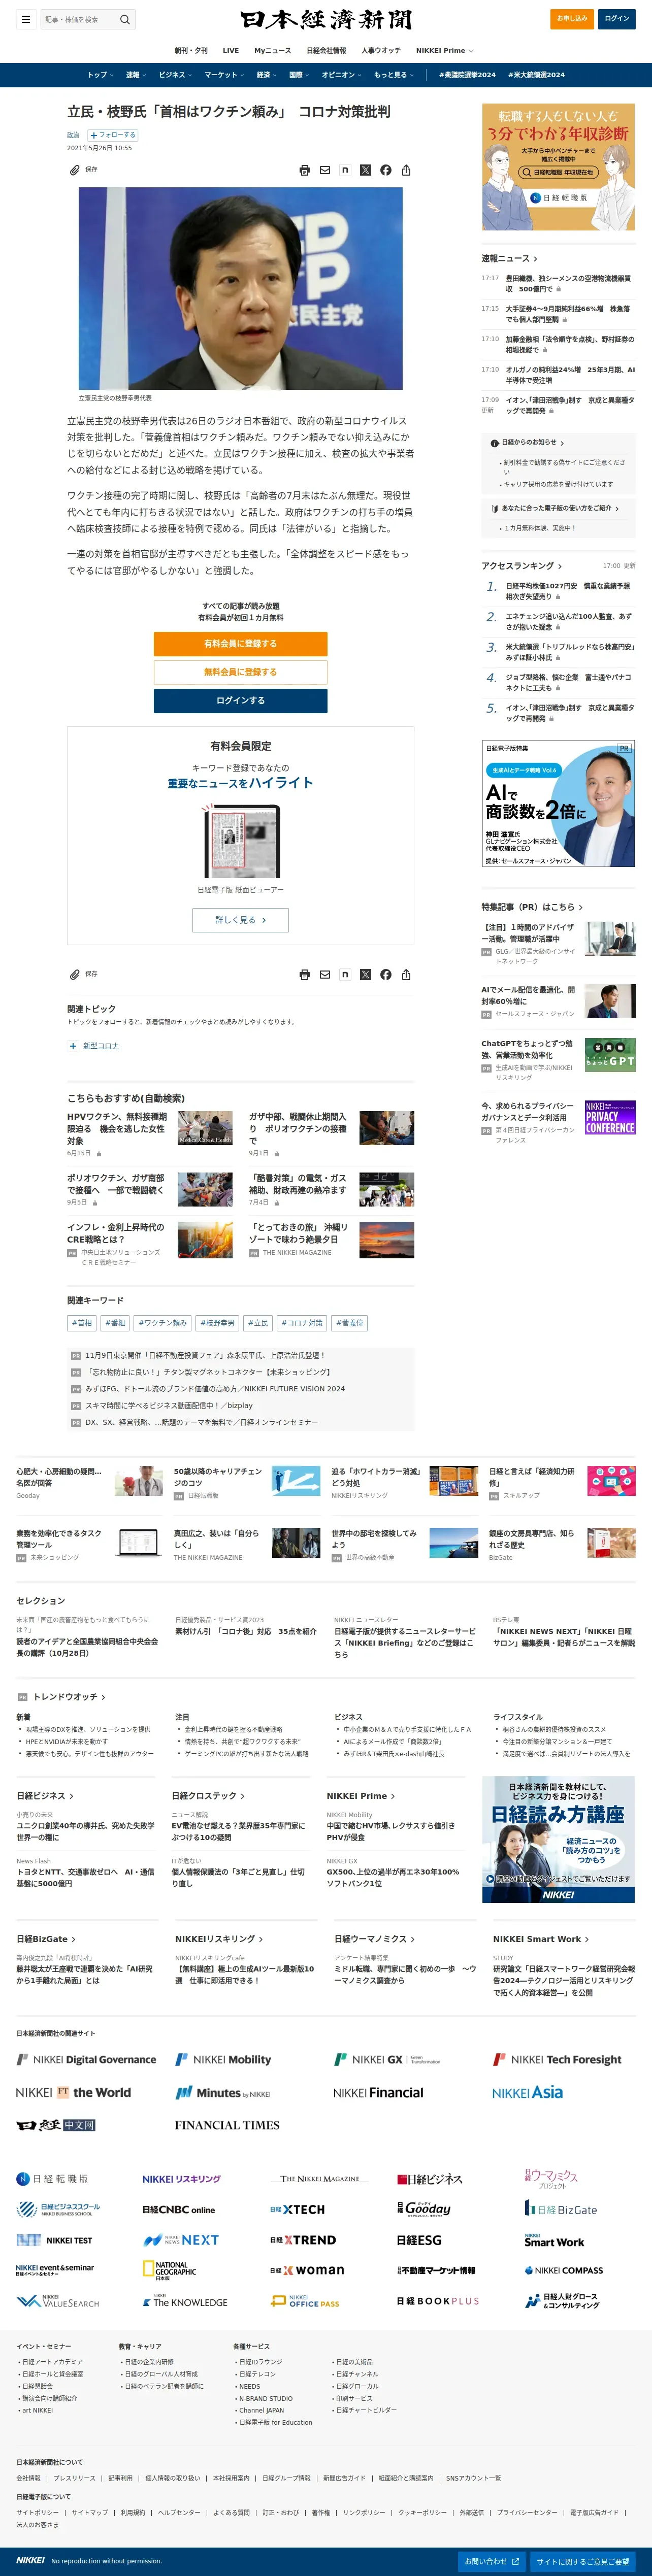Open the アクセスランキング section heading

pos(521,566)
